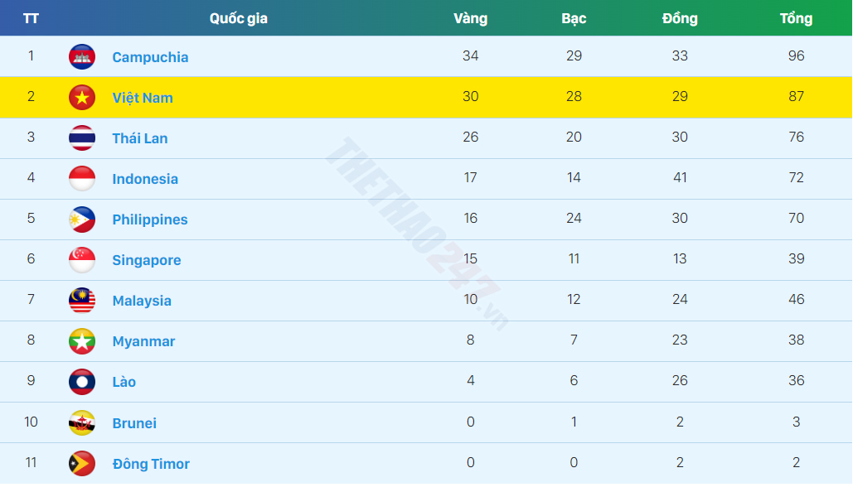853x492 pixels.
Task: Open the Campuchia country link
Action: (150, 57)
